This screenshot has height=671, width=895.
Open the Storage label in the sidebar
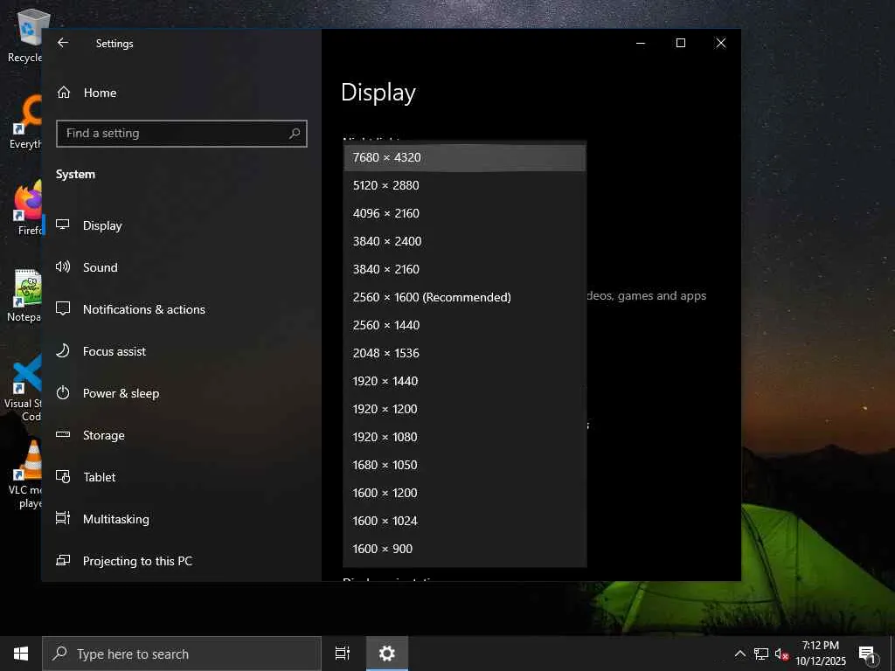coord(104,435)
